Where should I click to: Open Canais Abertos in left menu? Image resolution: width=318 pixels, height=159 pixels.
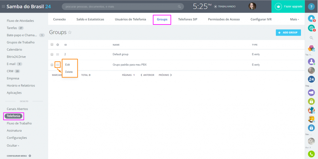point(17,109)
